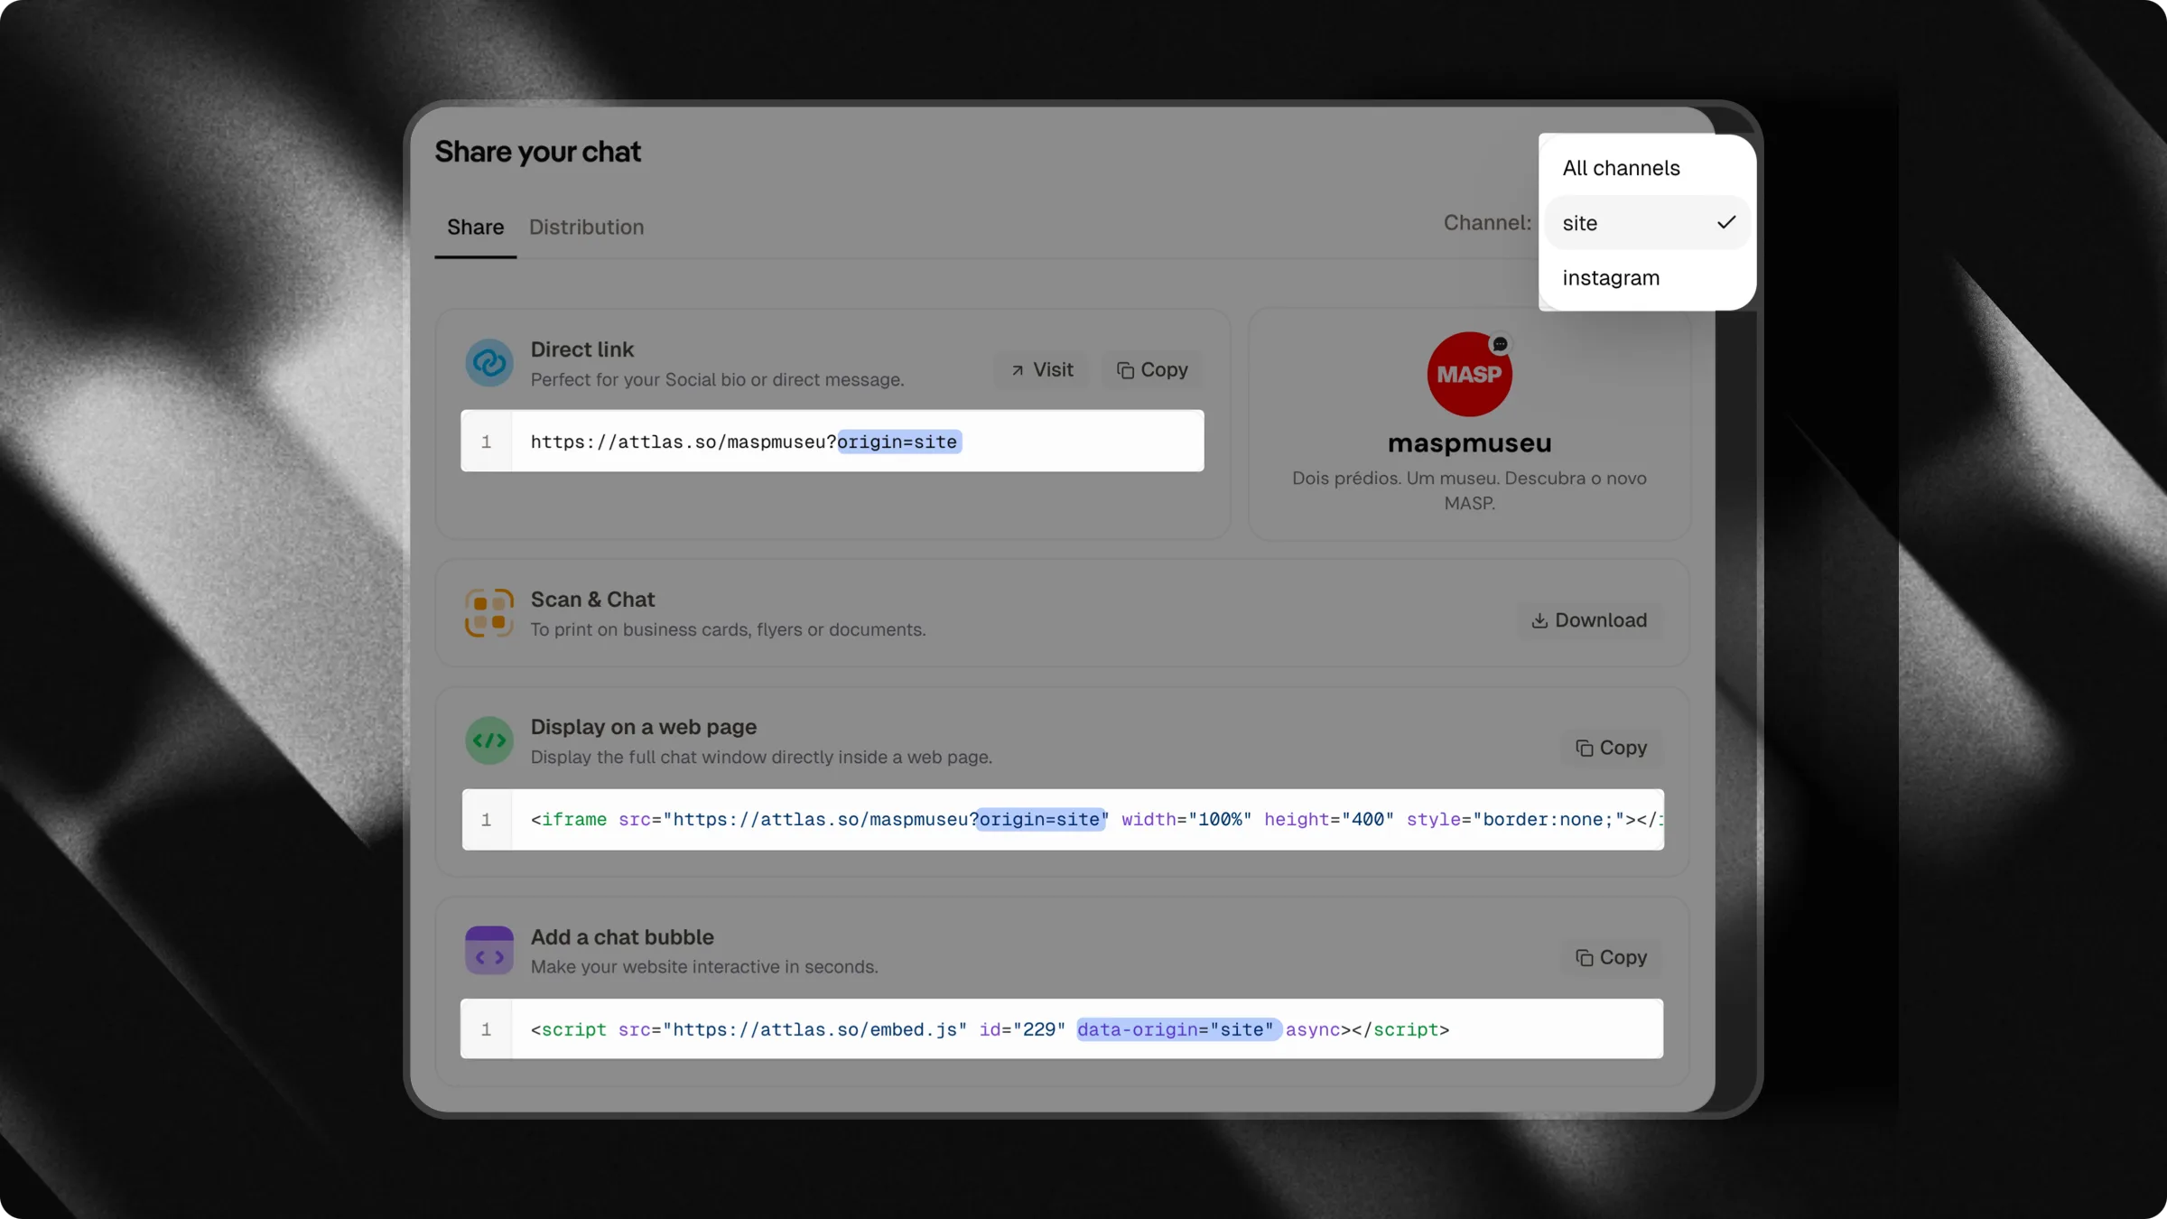Click the green web page code icon
This screenshot has height=1219, width=2167.
pyautogui.click(x=489, y=741)
